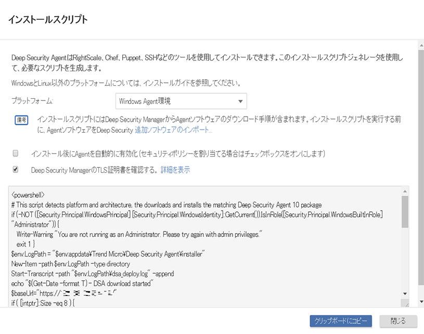Open the プラットフォーム dropdown arrow
Screen dimensions: 424x334
pos(240,101)
